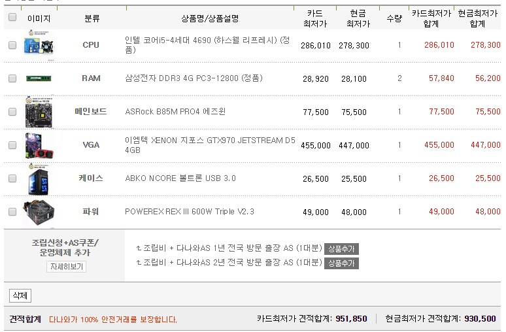Open the POWEREX REX III 600W link
This screenshot has height=332, width=506.
tap(189, 212)
